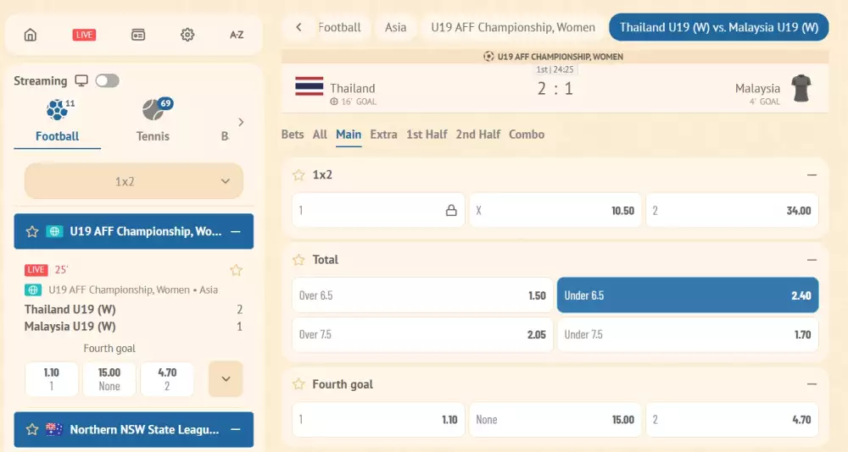
Task: Click the Asia breadcrumb link
Action: [x=395, y=27]
